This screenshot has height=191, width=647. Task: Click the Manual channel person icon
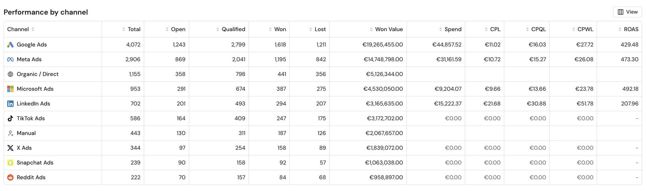pos(10,133)
